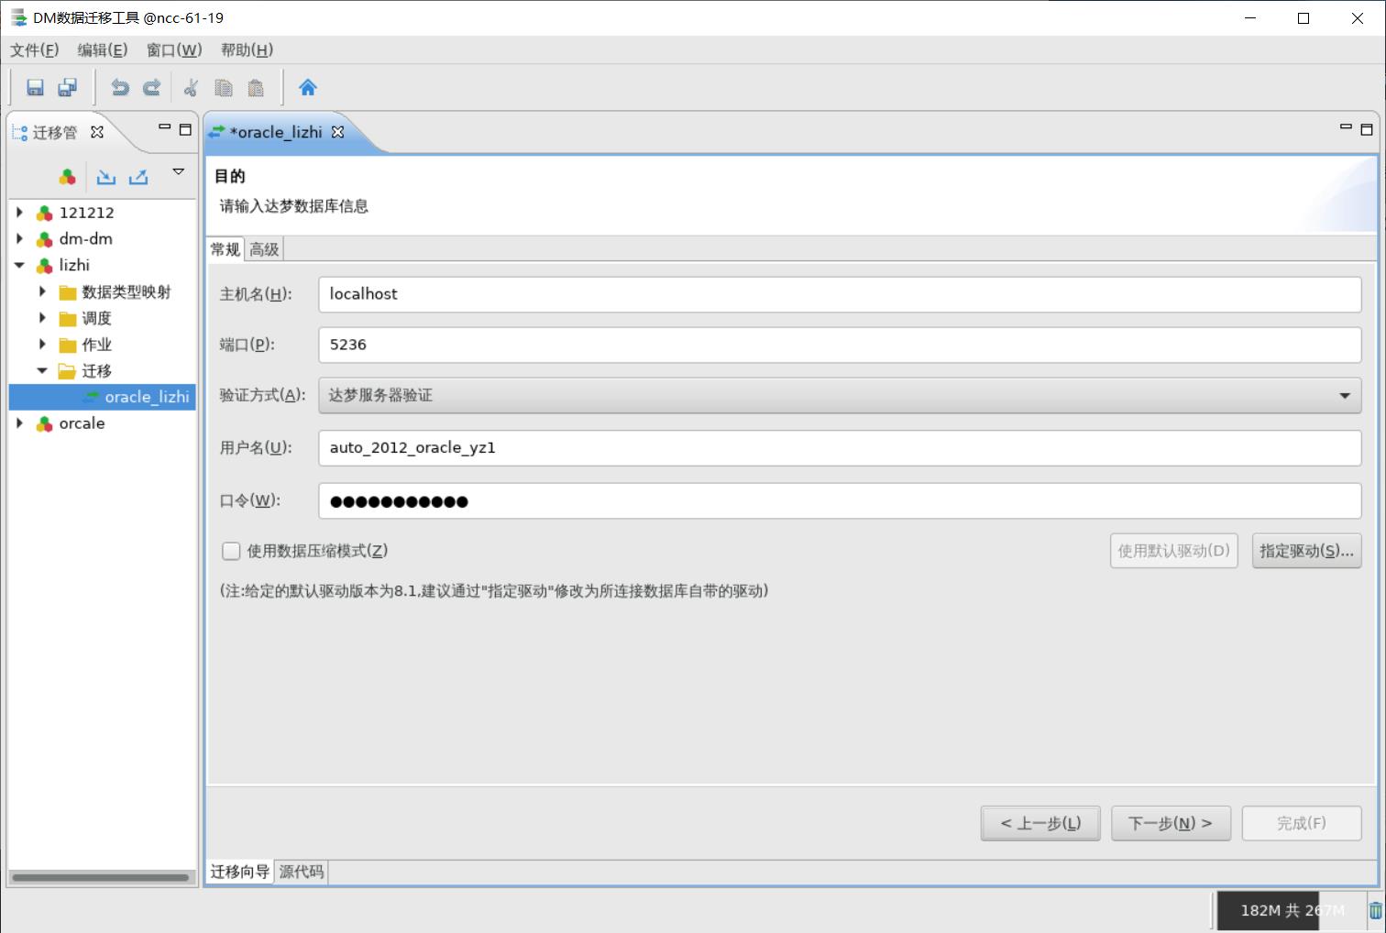Close the oracle_lizhi editor tab
1386x933 pixels.
337,132
